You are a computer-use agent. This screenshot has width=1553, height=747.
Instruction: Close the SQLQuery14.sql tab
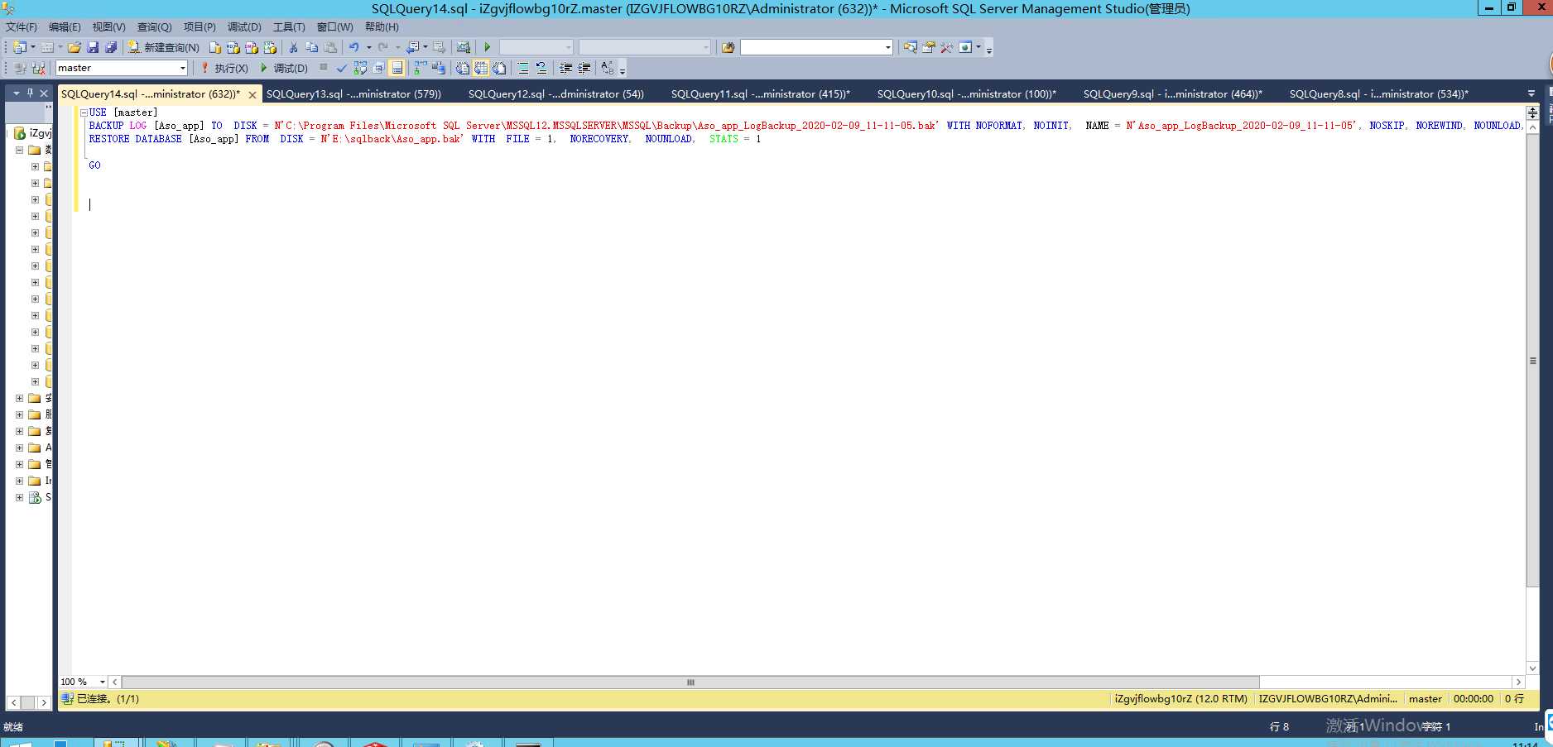pyautogui.click(x=252, y=95)
